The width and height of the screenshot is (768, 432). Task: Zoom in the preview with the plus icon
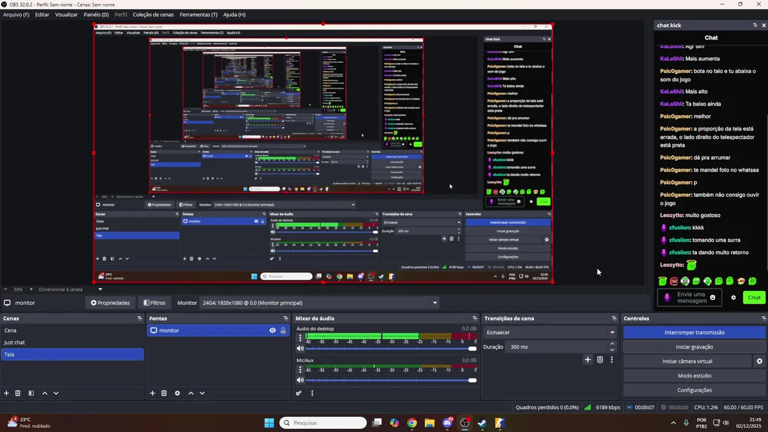tap(31, 289)
